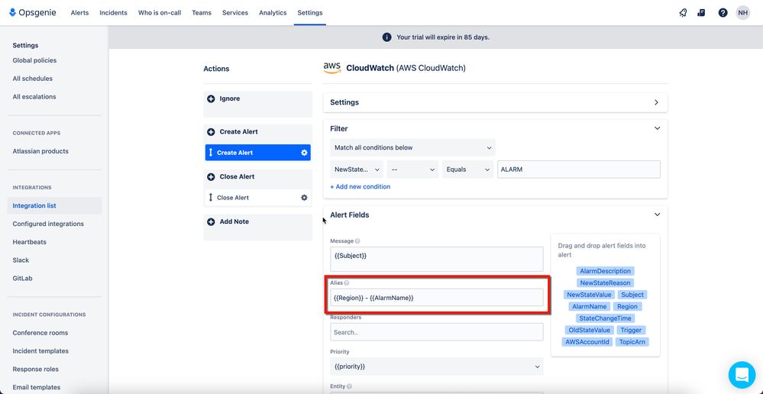Viewport: 763px width, 394px height.
Task: Open Response roles in sidebar
Action: 35,370
